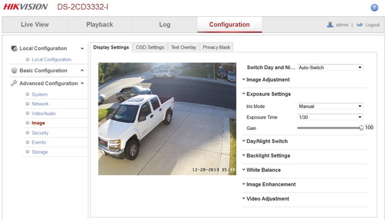The image size is (386, 220).
Task: Open the OSD Settings tab
Action: pyautogui.click(x=150, y=47)
